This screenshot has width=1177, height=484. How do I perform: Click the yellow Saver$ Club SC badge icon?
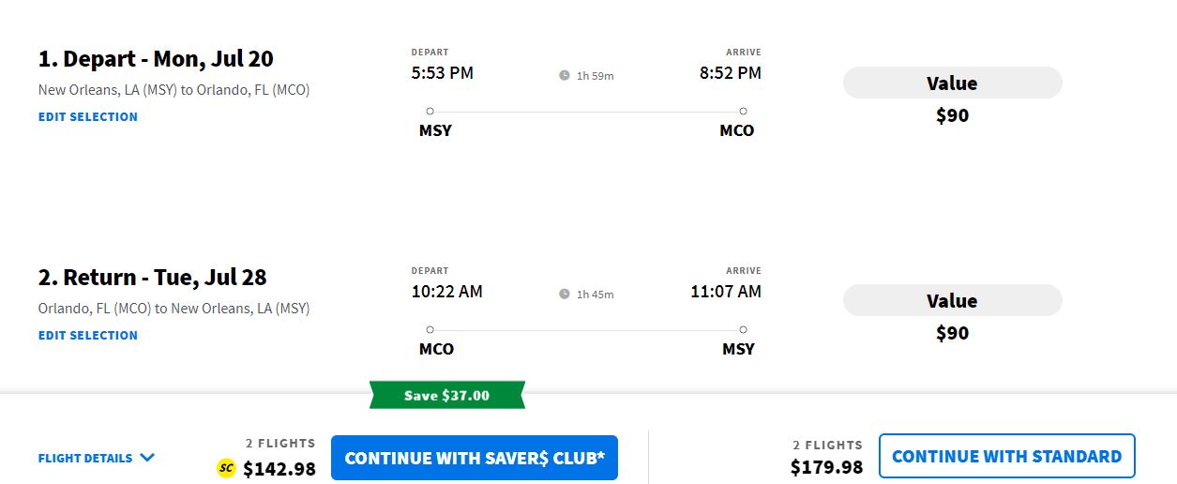point(225,468)
